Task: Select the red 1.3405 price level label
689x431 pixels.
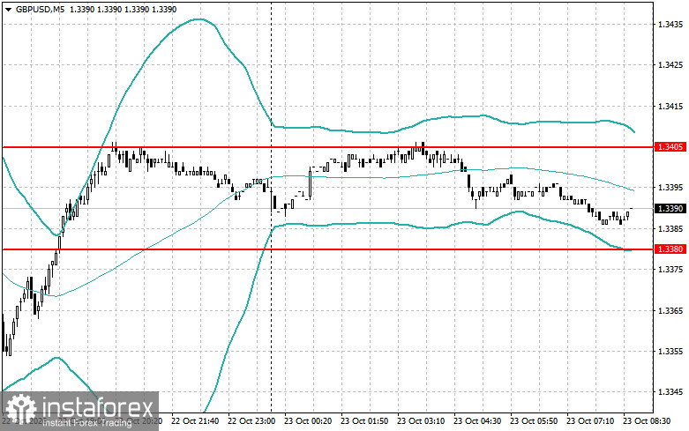Action: point(670,147)
